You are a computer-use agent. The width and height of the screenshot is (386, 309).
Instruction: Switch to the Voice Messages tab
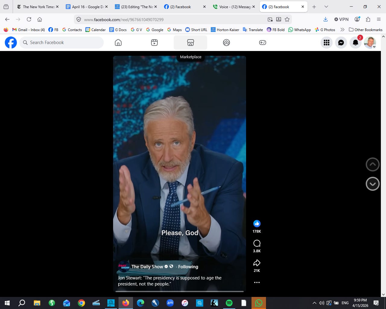coord(234,7)
